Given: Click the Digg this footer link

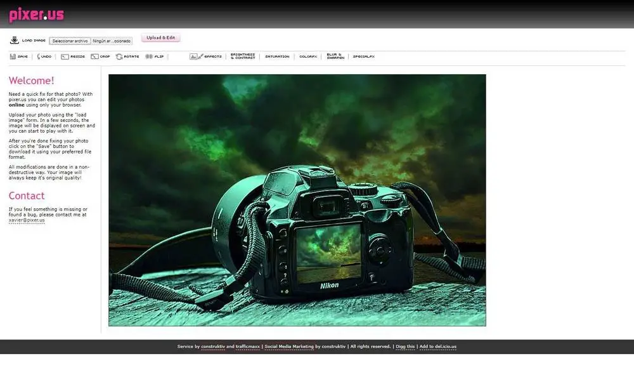Looking at the screenshot, I should (405, 347).
